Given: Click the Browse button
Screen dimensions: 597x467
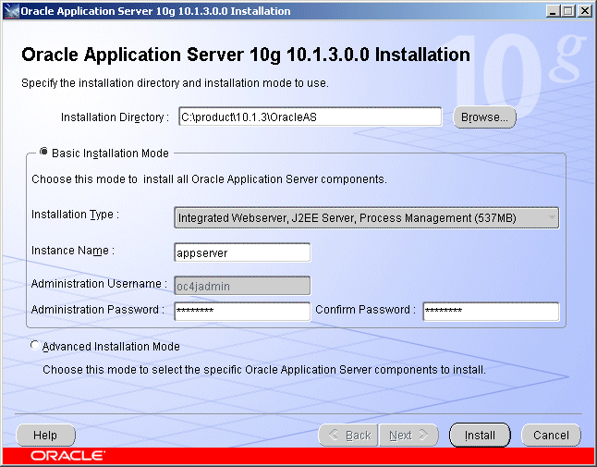Looking at the screenshot, I should click(x=484, y=117).
